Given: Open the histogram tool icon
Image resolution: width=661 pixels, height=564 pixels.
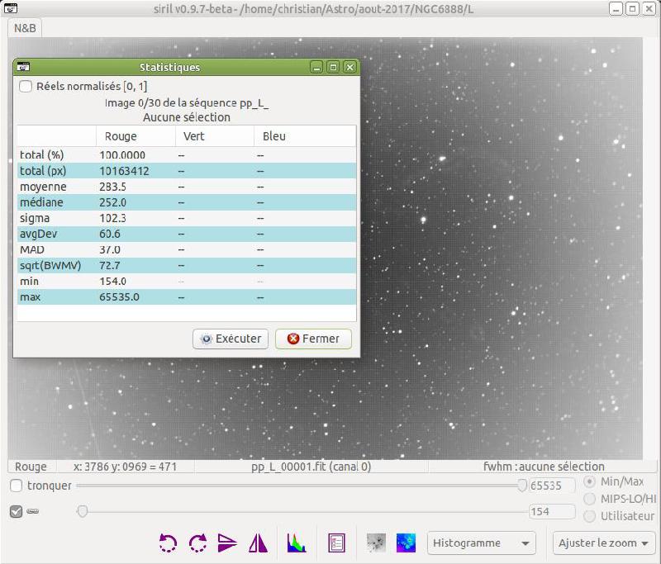Looking at the screenshot, I should [297, 543].
